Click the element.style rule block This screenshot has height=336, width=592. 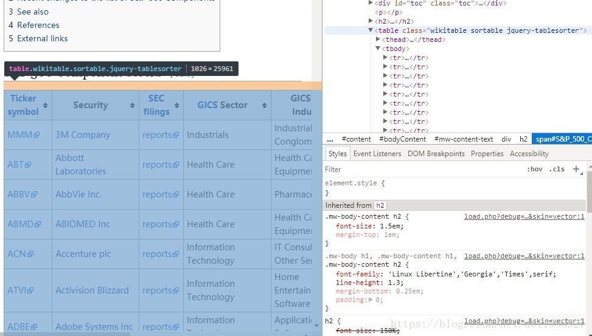coord(455,188)
